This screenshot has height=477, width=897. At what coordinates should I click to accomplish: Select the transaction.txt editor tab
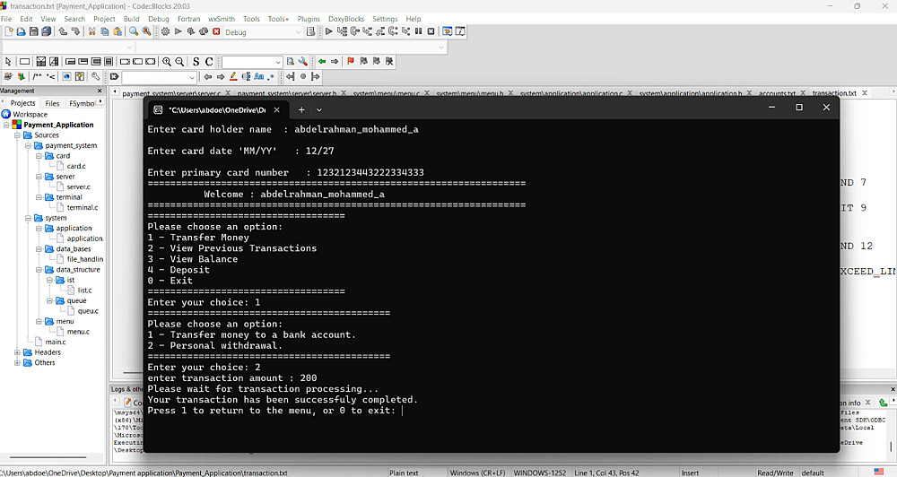(834, 92)
